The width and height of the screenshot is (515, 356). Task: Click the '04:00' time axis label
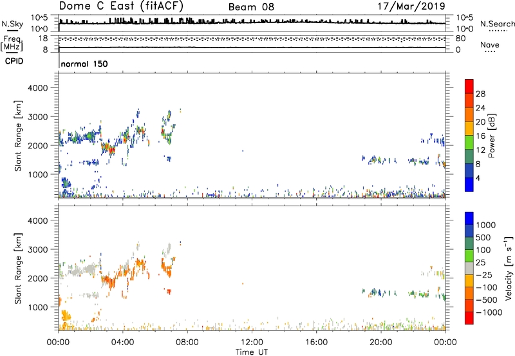click(x=122, y=343)
